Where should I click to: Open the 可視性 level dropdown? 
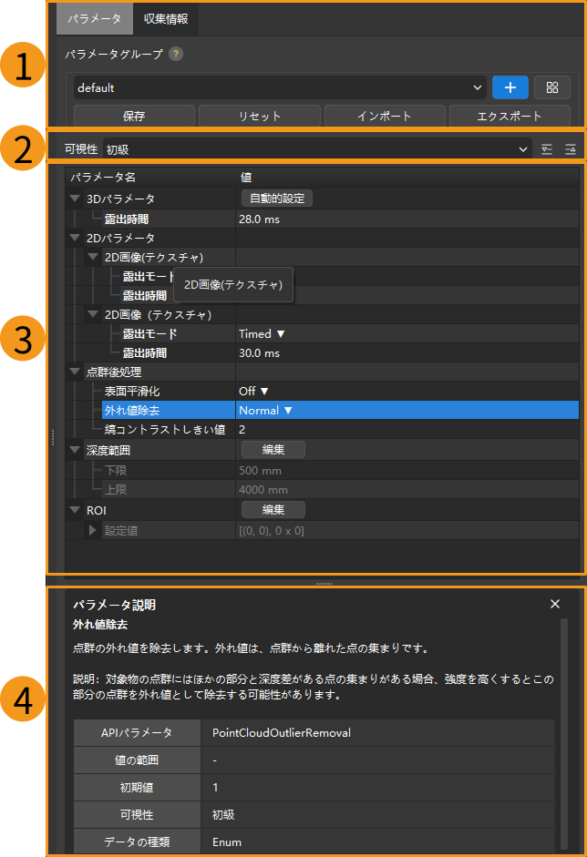tap(317, 149)
